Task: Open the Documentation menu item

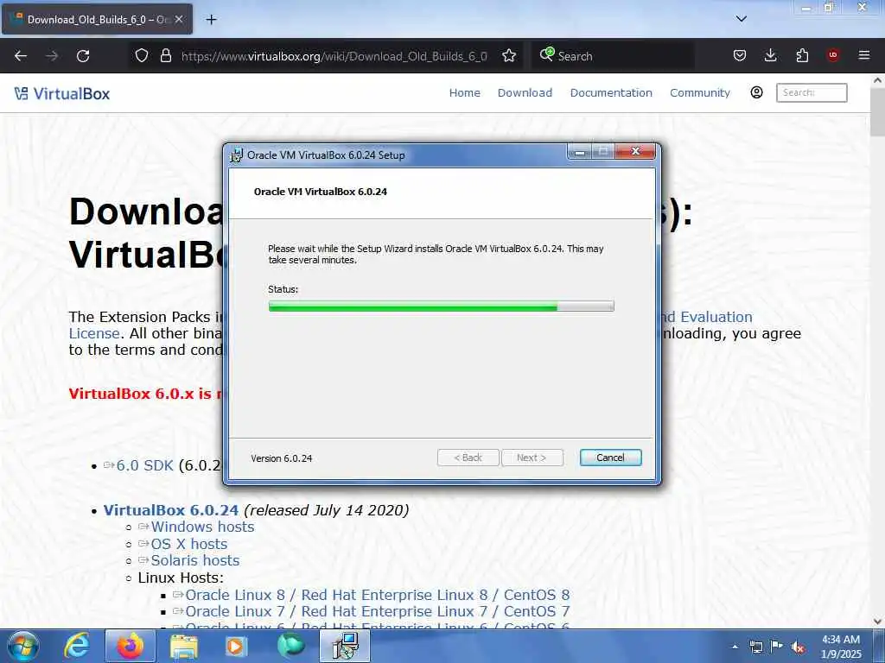Action: 611,93
